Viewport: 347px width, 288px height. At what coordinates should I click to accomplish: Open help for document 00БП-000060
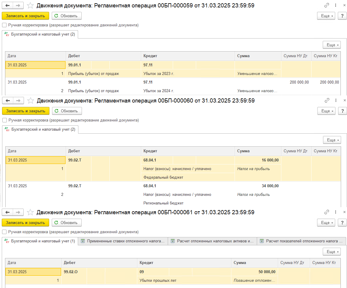click(x=342, y=111)
